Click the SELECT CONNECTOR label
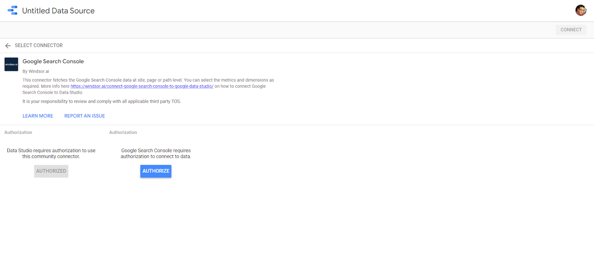Image resolution: width=594 pixels, height=275 pixels. click(x=39, y=46)
